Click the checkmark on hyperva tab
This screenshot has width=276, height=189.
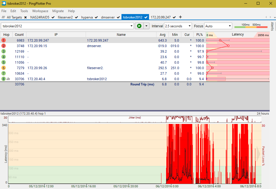pyautogui.click(x=96, y=17)
